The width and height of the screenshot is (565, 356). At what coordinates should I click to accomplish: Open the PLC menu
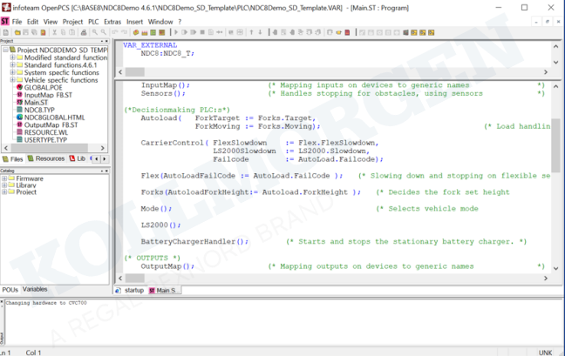point(92,21)
